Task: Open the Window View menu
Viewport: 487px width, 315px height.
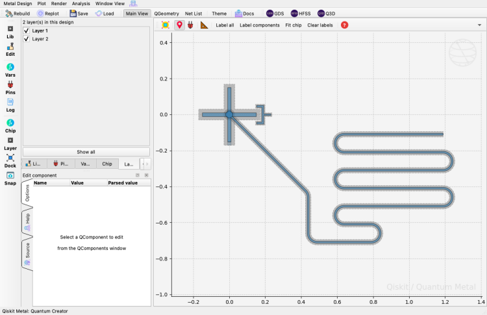Action: (x=110, y=3)
